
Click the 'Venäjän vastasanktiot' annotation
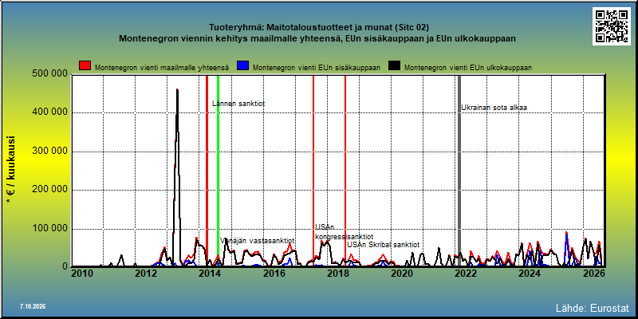[257, 241]
